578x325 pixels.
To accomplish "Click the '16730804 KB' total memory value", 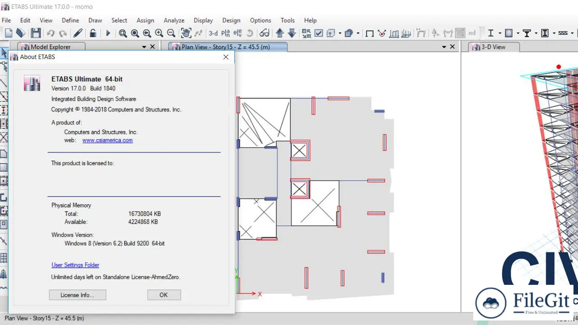I will pos(144,214).
